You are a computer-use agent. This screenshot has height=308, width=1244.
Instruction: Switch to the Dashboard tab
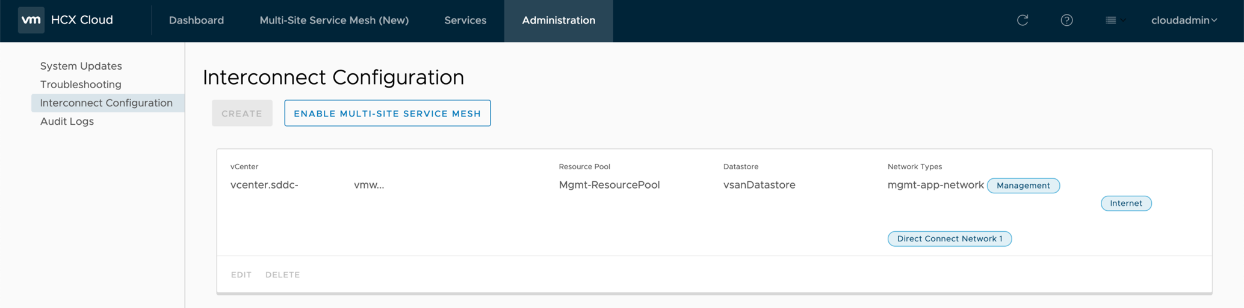click(196, 20)
